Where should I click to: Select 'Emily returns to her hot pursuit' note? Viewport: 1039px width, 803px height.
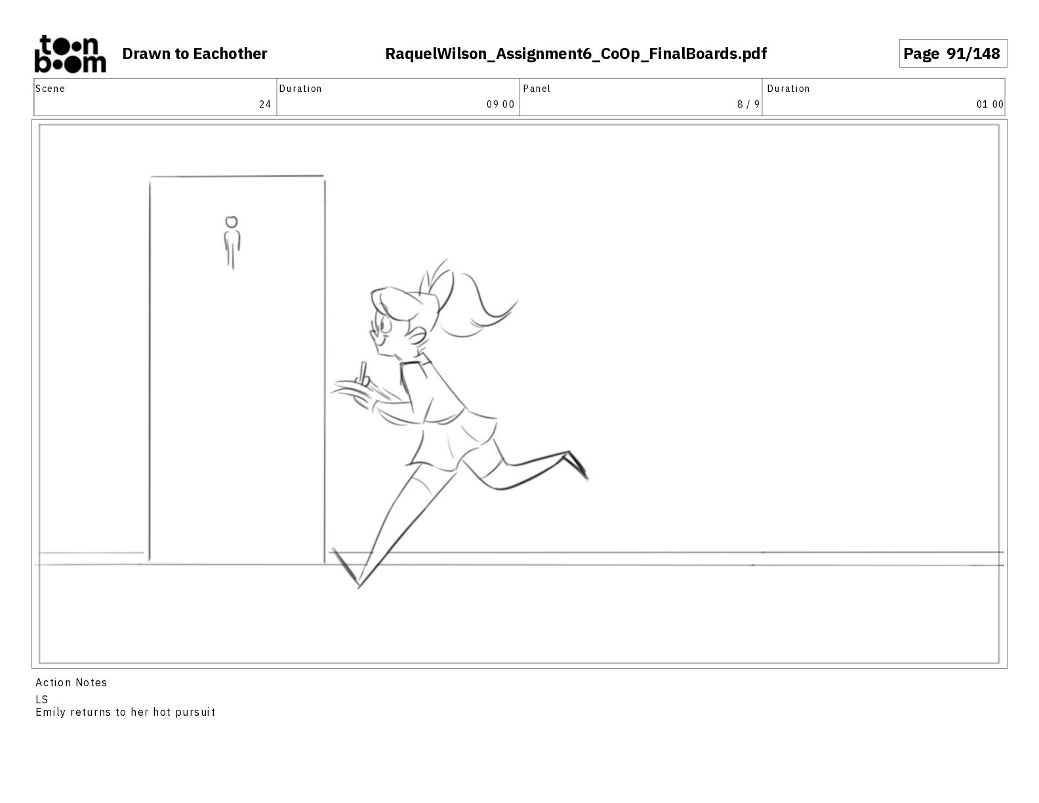[125, 712]
